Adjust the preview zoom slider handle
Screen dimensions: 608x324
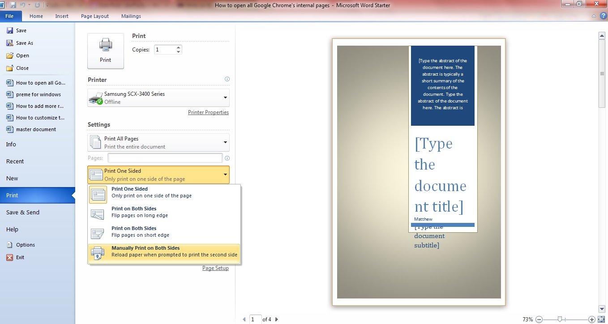(x=560, y=319)
